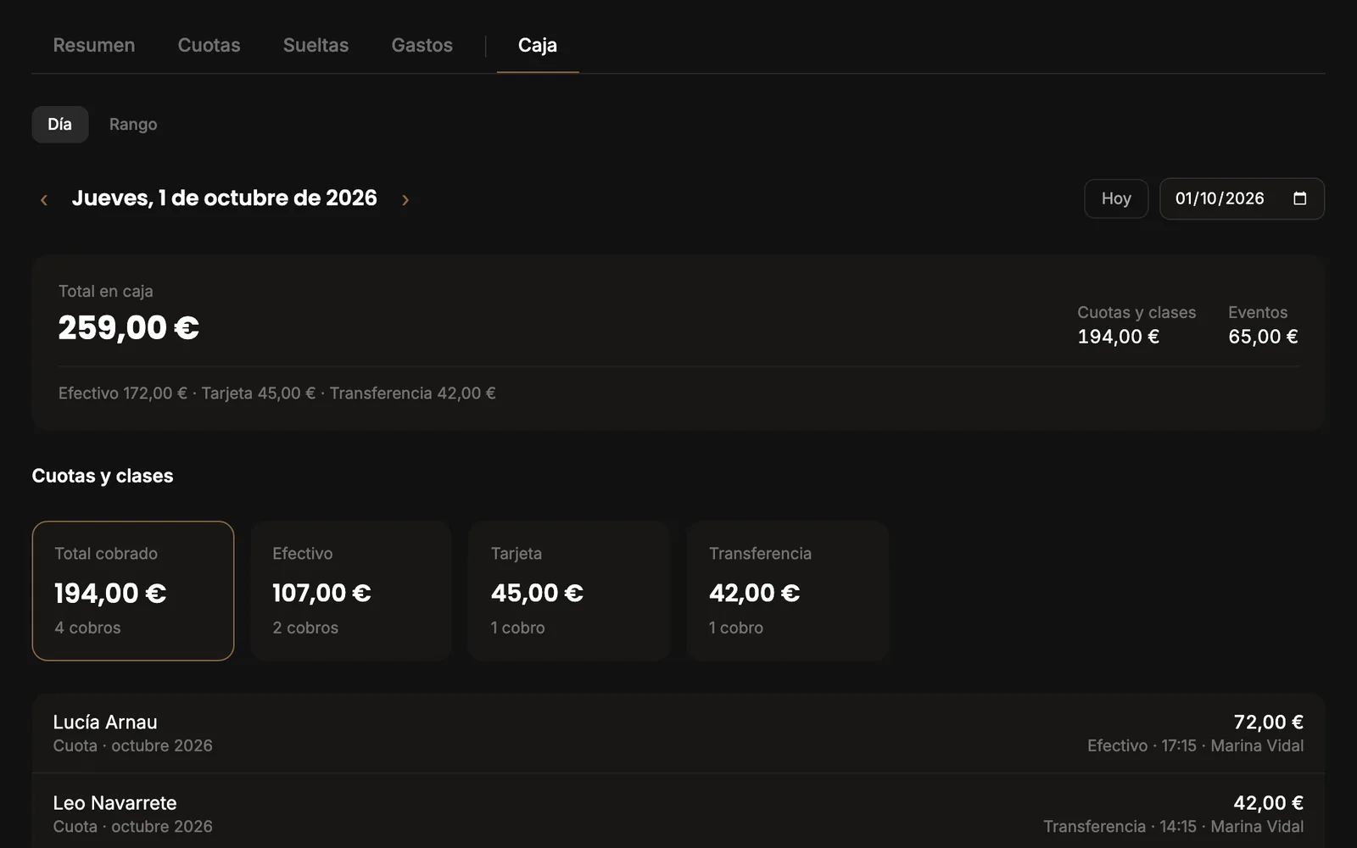
Task: Click the total amount 259,00 €
Action: coord(129,328)
